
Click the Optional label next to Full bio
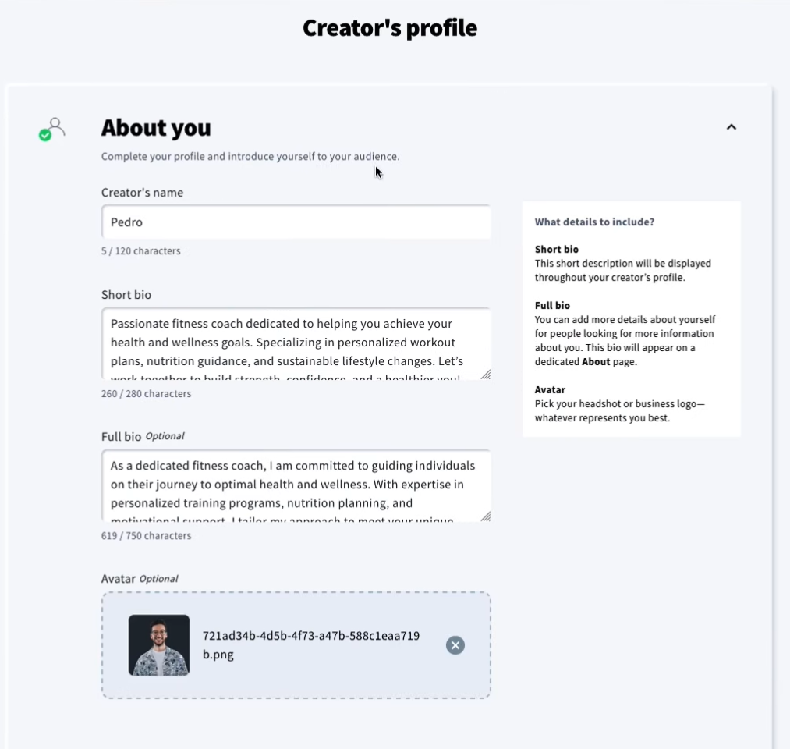click(165, 436)
